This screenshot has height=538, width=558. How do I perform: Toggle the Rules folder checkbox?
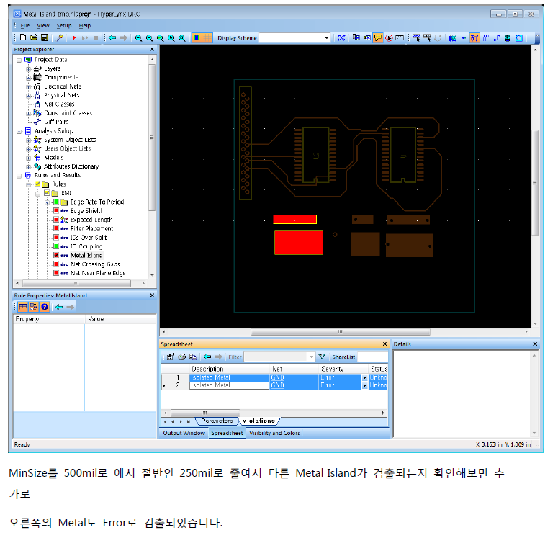37,184
